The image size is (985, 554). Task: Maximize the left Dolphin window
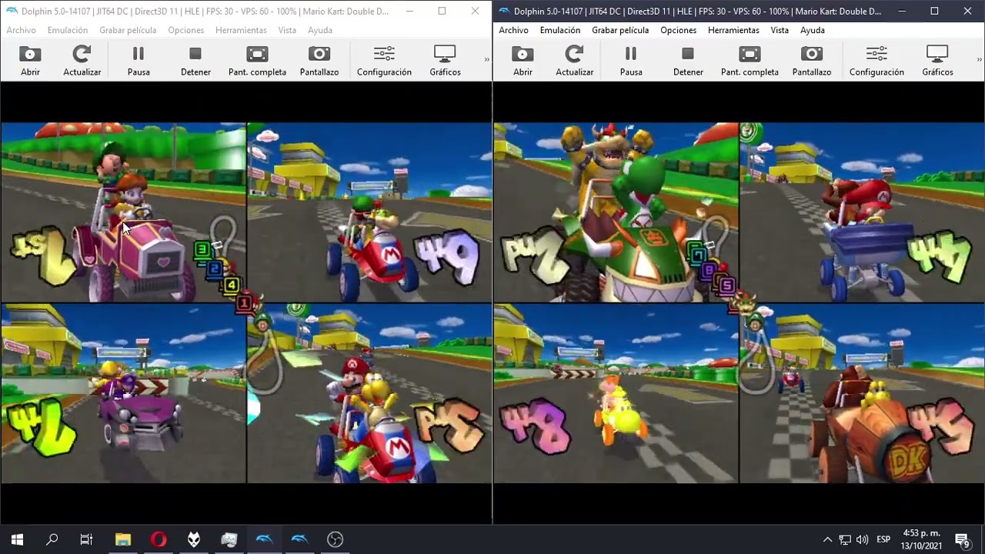pos(442,11)
